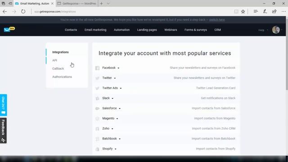Go back with the browser back arrow

click(x=5, y=12)
